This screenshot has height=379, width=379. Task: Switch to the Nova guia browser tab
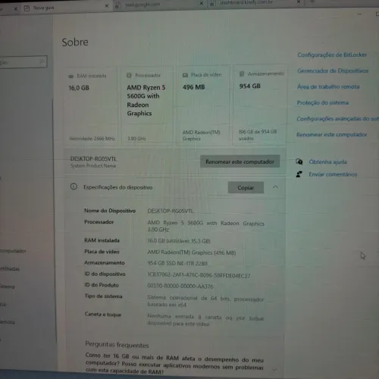pyautogui.click(x=66, y=8)
